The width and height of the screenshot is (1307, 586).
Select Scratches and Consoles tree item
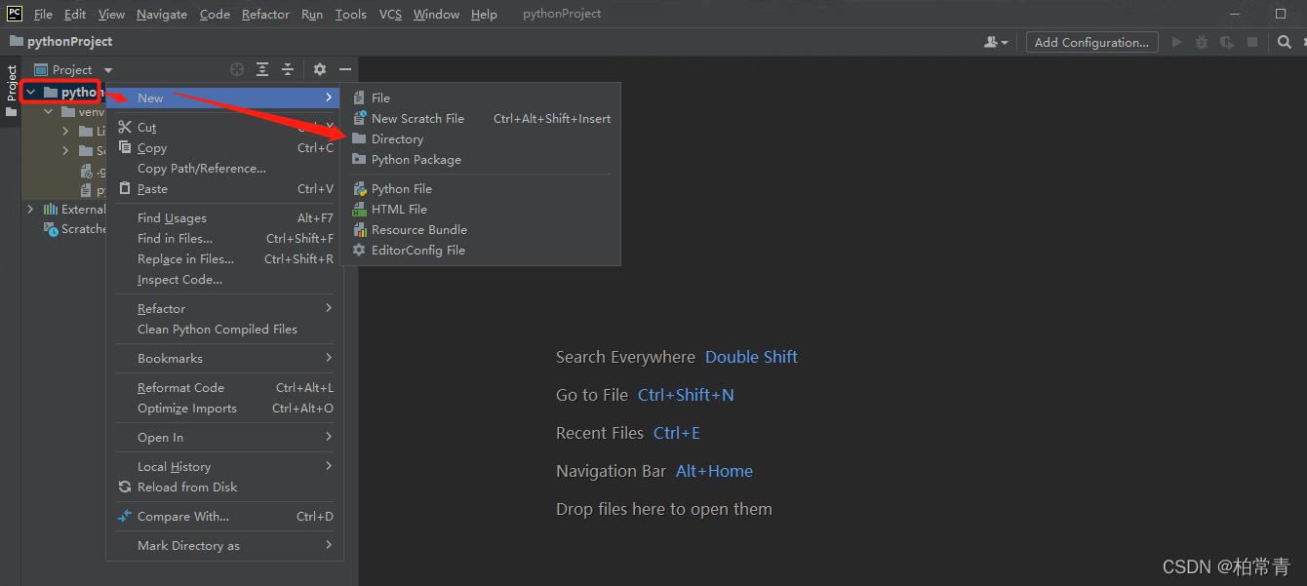(76, 229)
